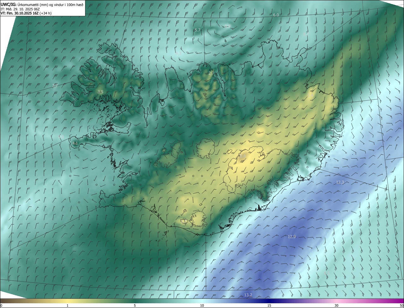Click the precipitation value 6.0 on the map

click(276, 15)
